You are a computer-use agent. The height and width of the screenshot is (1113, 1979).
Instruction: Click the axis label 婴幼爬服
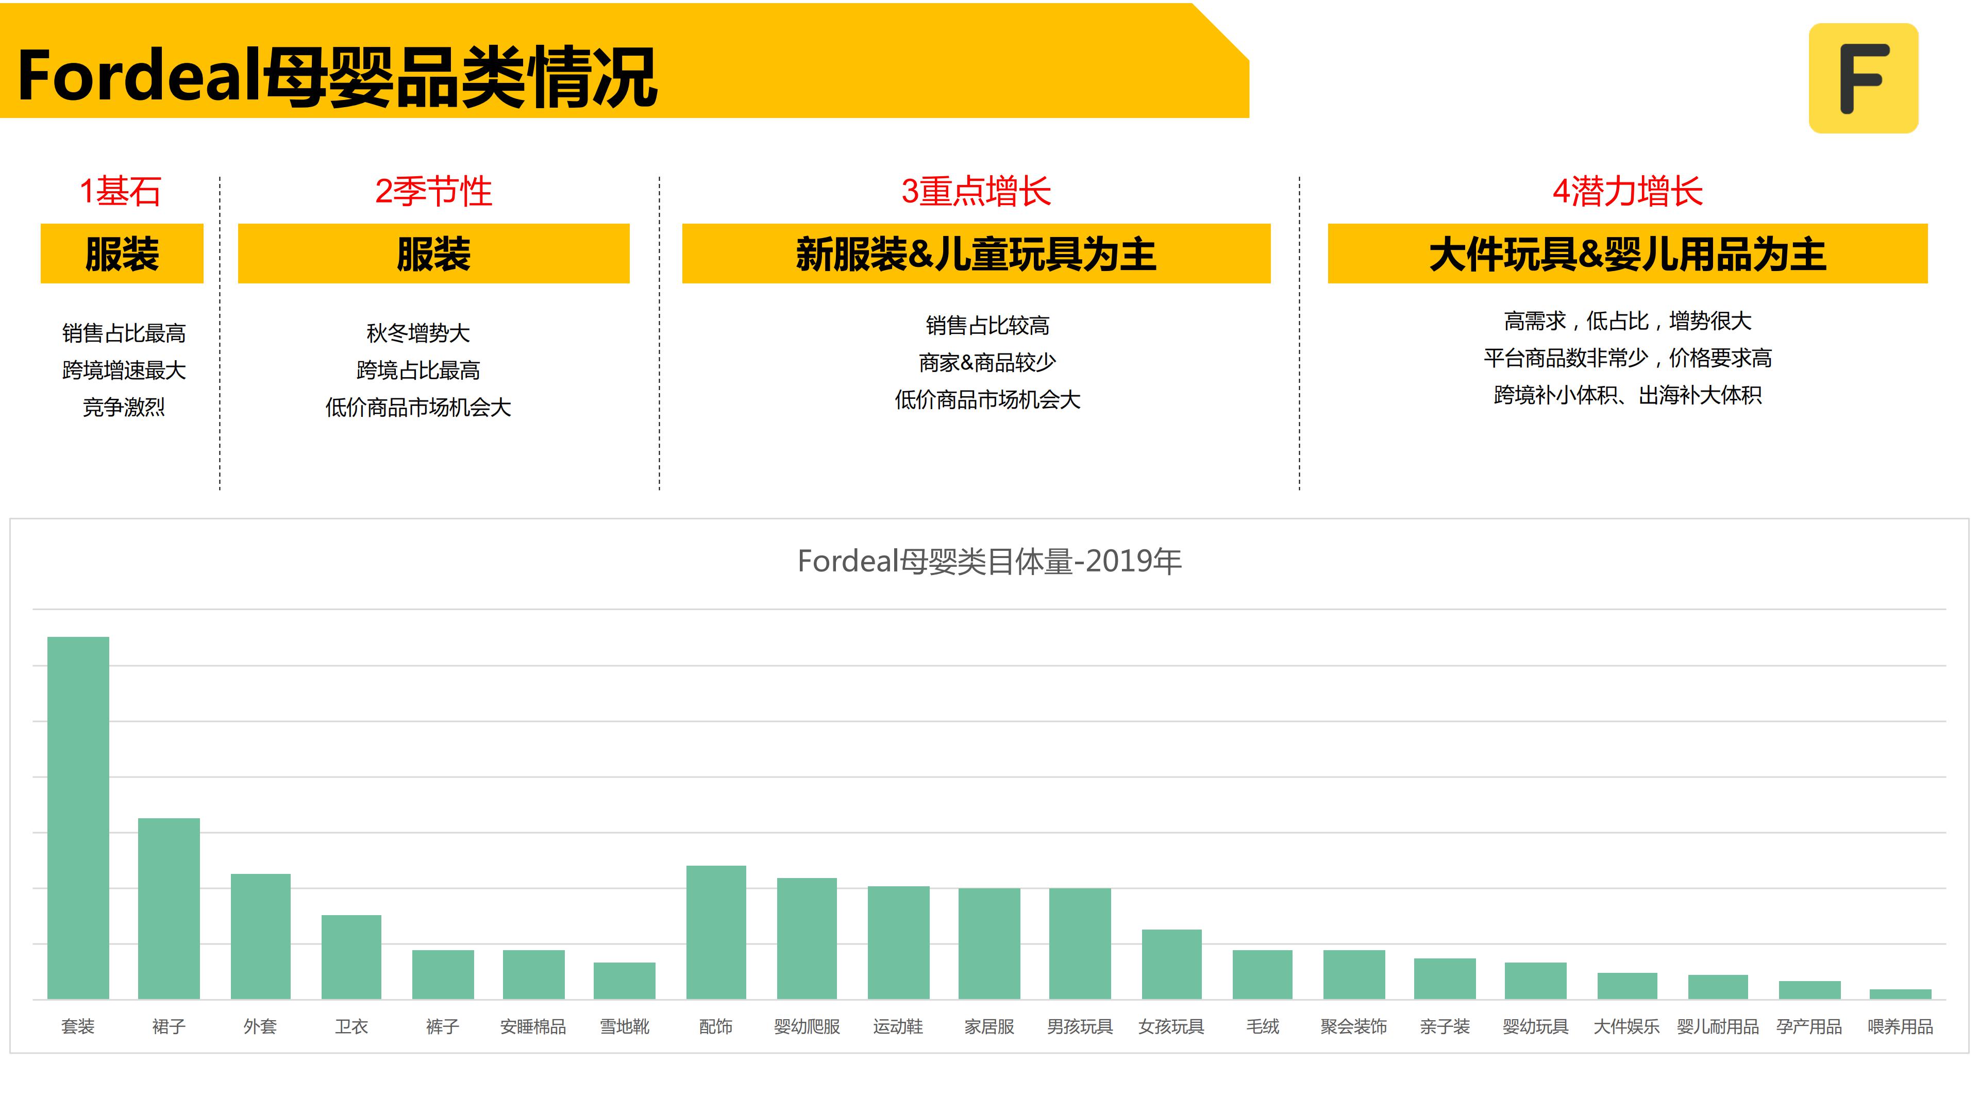(807, 1026)
